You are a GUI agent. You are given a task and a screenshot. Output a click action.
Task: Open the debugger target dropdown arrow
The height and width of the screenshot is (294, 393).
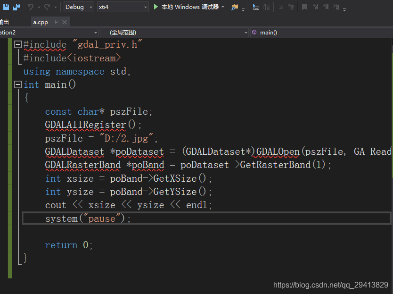(x=223, y=7)
